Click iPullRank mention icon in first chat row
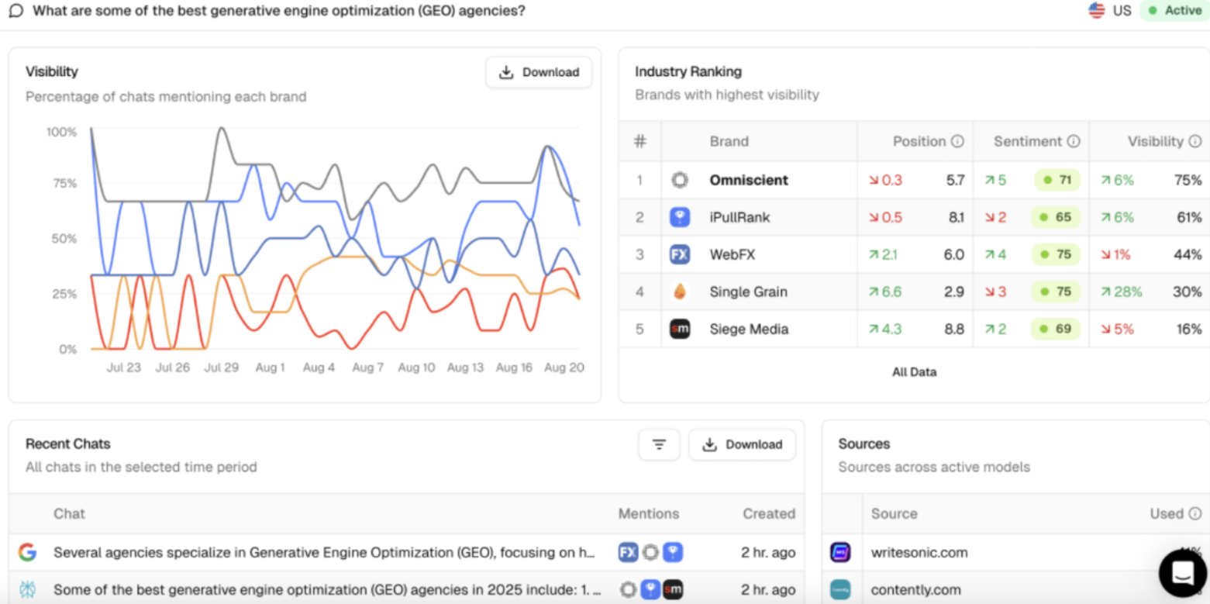The height and width of the screenshot is (604, 1210). click(673, 553)
